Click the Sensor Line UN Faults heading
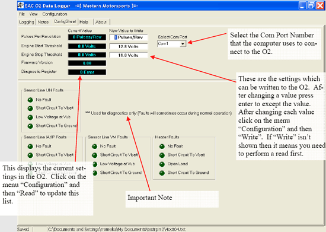Viewport: 326px width, 232px height. tap(43, 90)
